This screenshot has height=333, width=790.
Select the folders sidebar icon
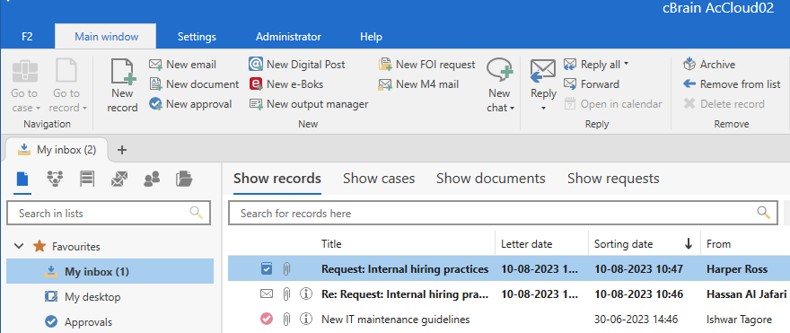[x=184, y=179]
